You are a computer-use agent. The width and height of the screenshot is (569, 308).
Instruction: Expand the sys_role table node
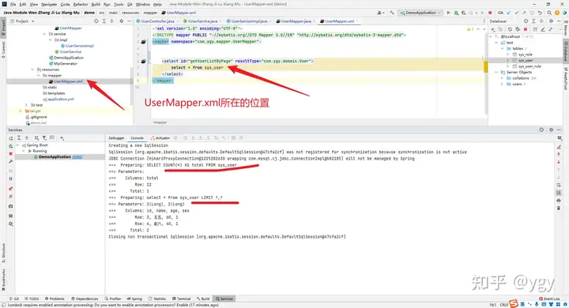point(508,54)
